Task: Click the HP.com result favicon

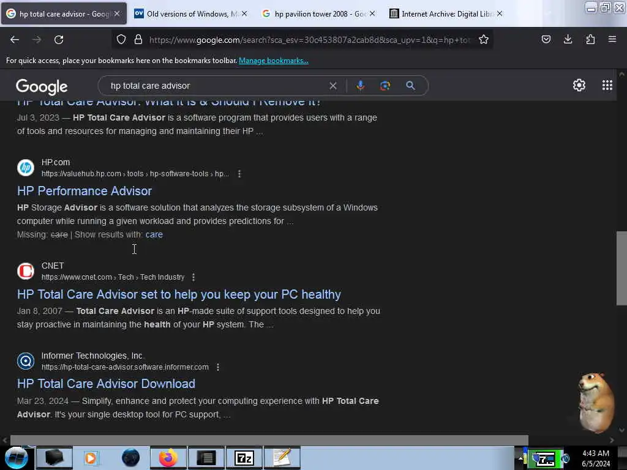Action: (x=26, y=168)
